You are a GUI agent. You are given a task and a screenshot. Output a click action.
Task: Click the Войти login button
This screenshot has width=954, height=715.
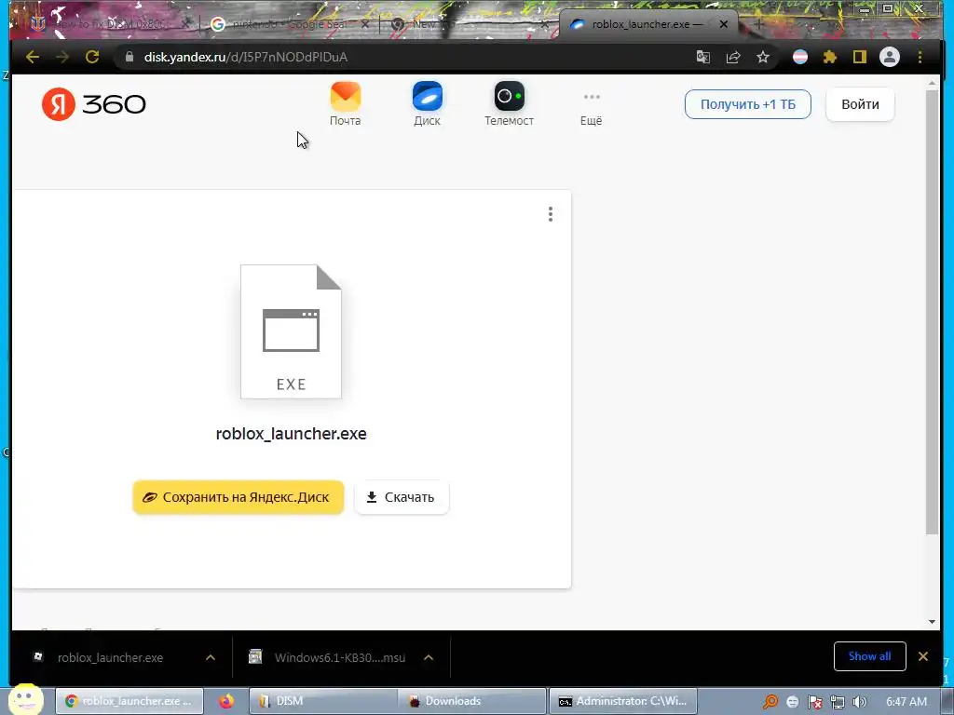click(x=860, y=104)
